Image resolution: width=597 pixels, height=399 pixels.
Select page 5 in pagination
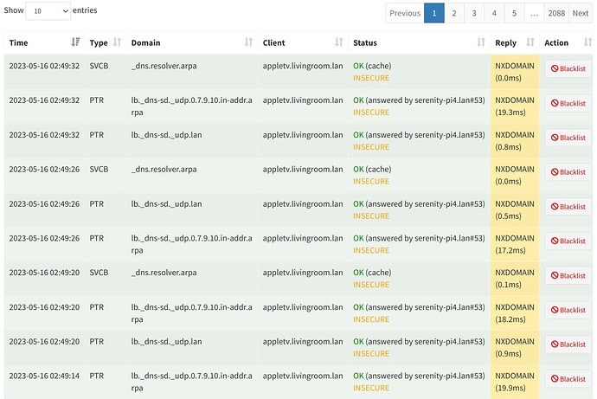[x=514, y=13]
